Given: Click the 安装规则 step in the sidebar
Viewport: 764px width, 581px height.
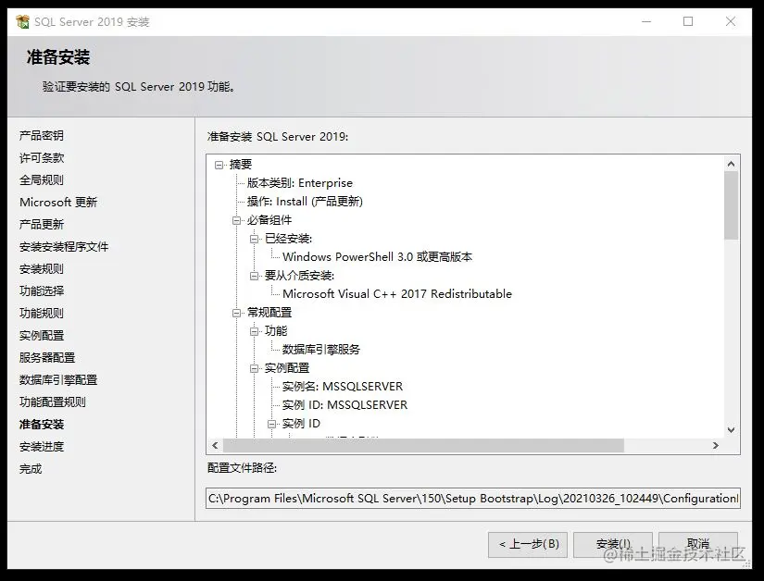Looking at the screenshot, I should pos(42,268).
